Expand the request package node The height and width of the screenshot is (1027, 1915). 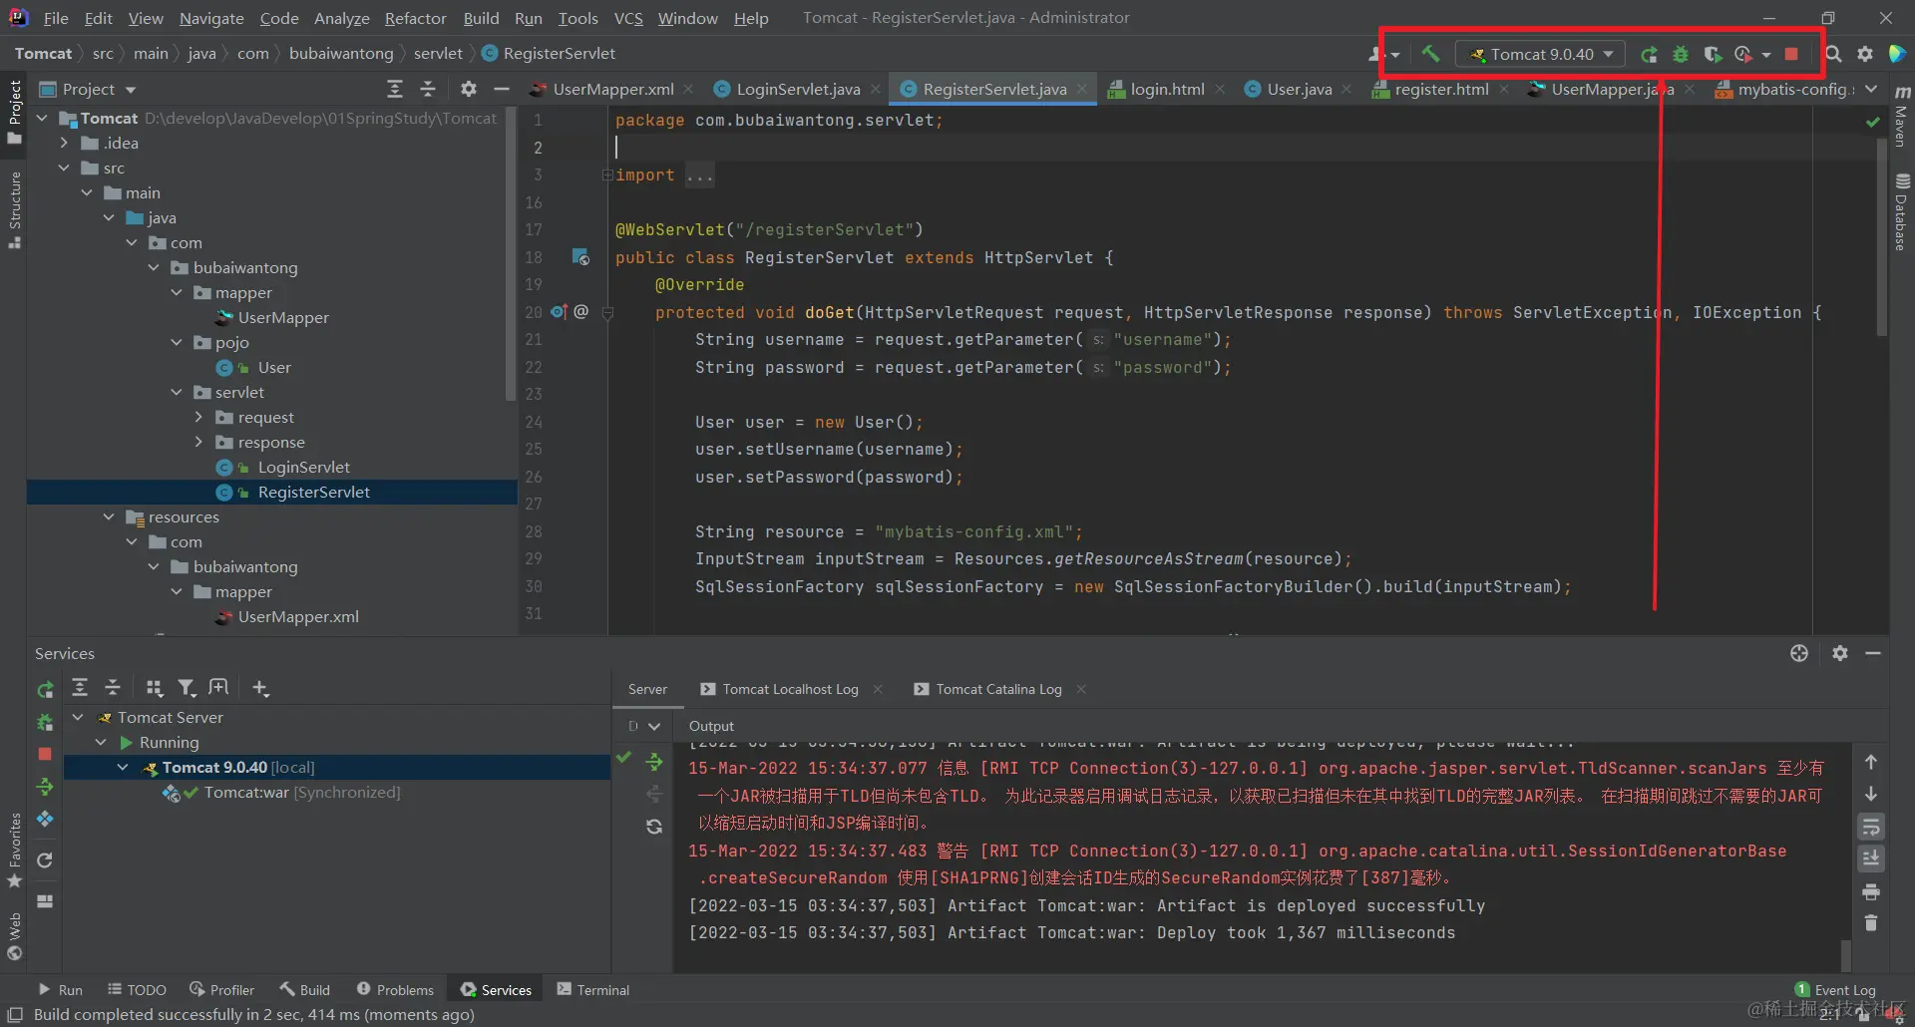pos(198,417)
